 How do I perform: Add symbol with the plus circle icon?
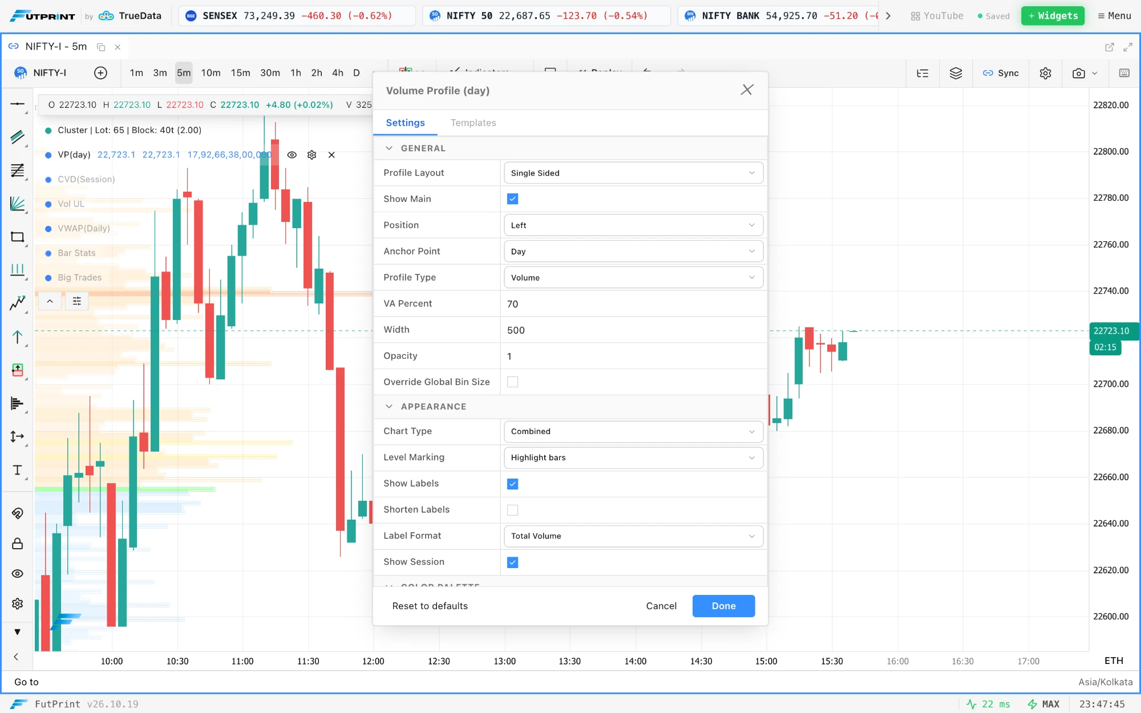[100, 73]
